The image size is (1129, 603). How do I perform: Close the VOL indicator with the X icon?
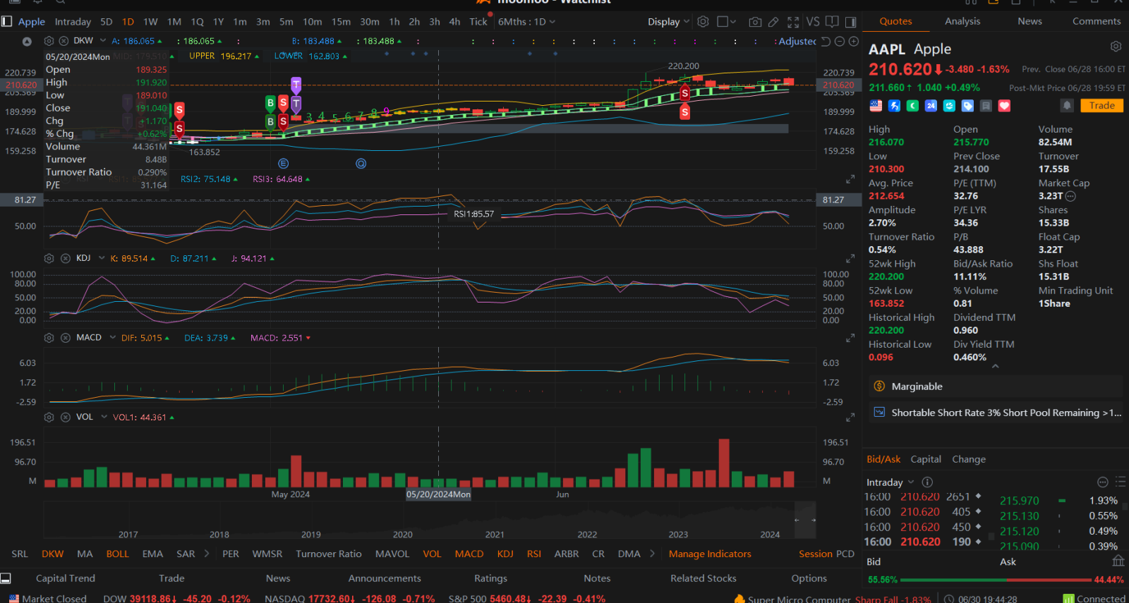click(66, 418)
